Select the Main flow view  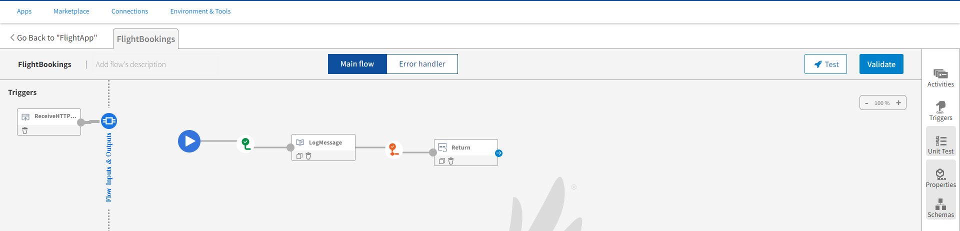coord(357,64)
